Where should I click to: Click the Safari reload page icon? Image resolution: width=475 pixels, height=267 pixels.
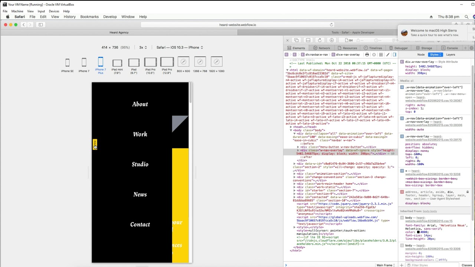(x=331, y=25)
